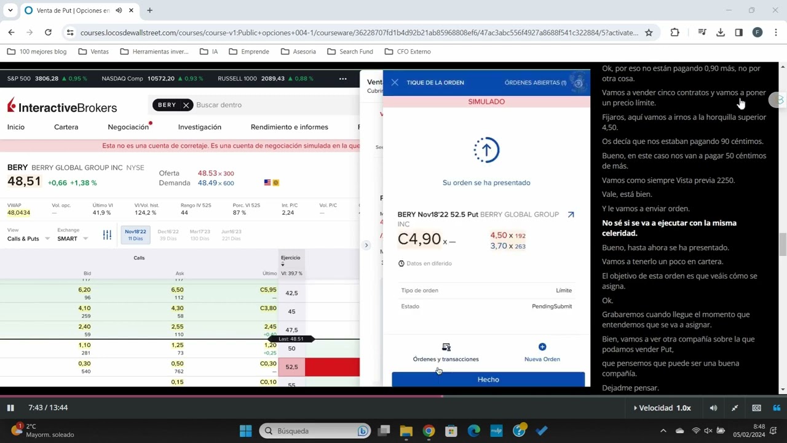The image size is (787, 443).
Task: Open the Negociación menu
Action: point(129,127)
